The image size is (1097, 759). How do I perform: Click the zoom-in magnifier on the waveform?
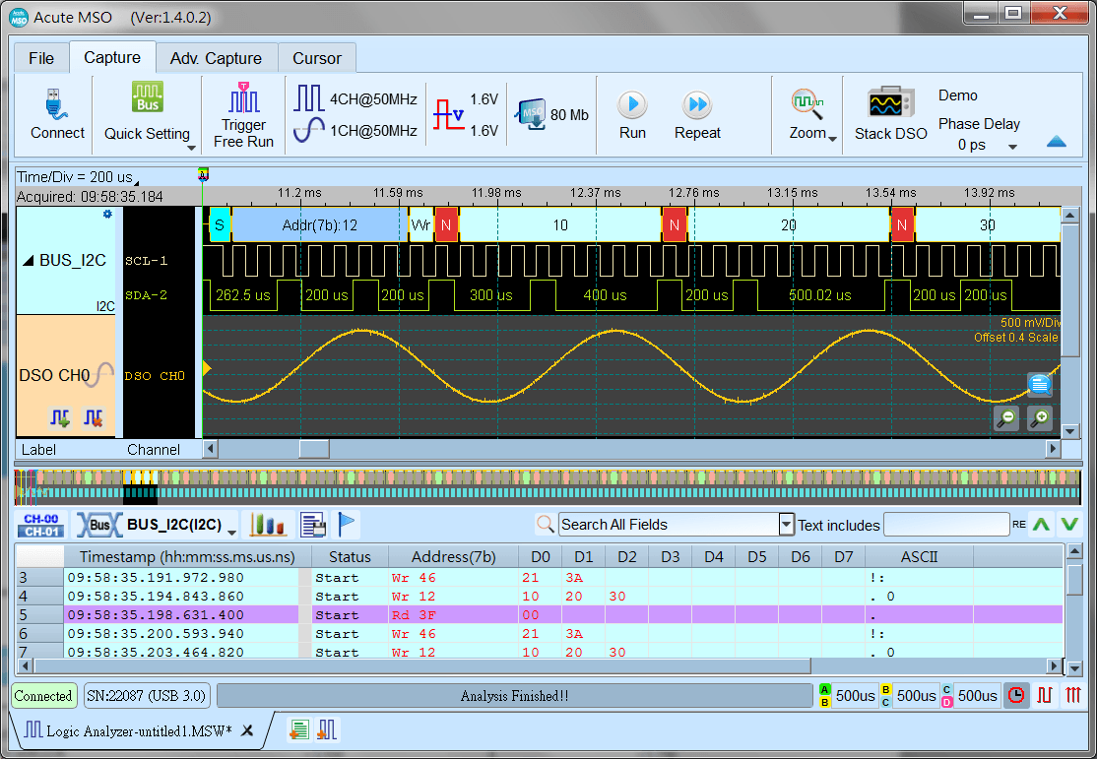coord(1039,418)
